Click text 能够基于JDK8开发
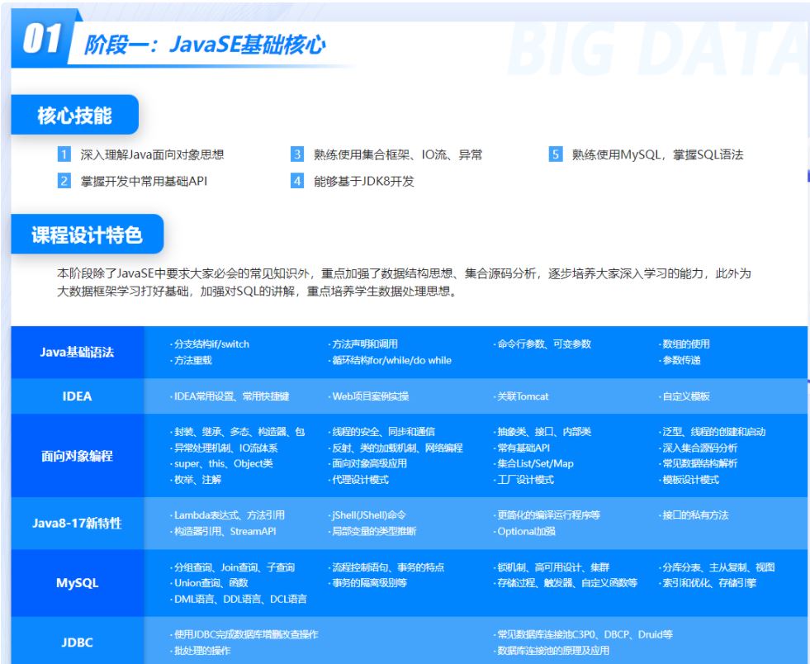 pyautogui.click(x=363, y=182)
